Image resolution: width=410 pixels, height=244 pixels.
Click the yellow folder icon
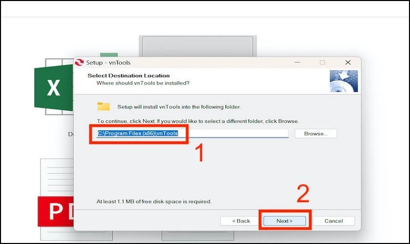104,107
